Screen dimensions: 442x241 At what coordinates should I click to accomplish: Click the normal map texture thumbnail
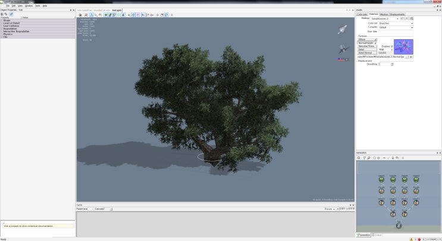coord(403,47)
